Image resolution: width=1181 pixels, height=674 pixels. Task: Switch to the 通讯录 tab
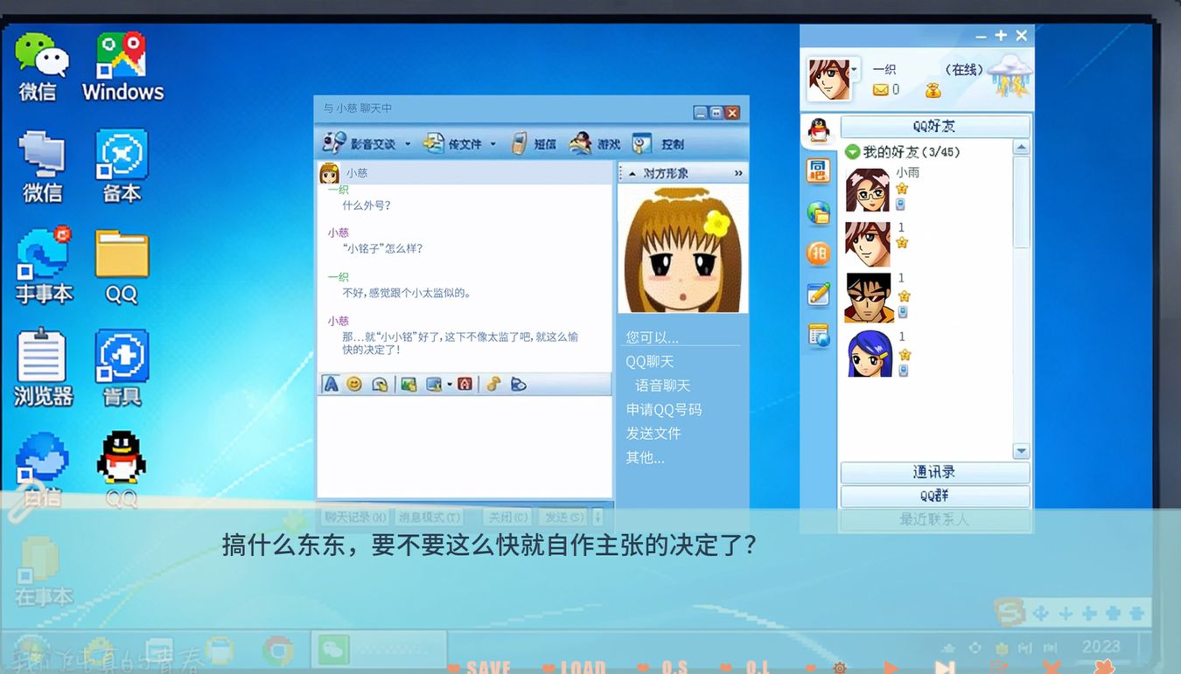point(935,472)
